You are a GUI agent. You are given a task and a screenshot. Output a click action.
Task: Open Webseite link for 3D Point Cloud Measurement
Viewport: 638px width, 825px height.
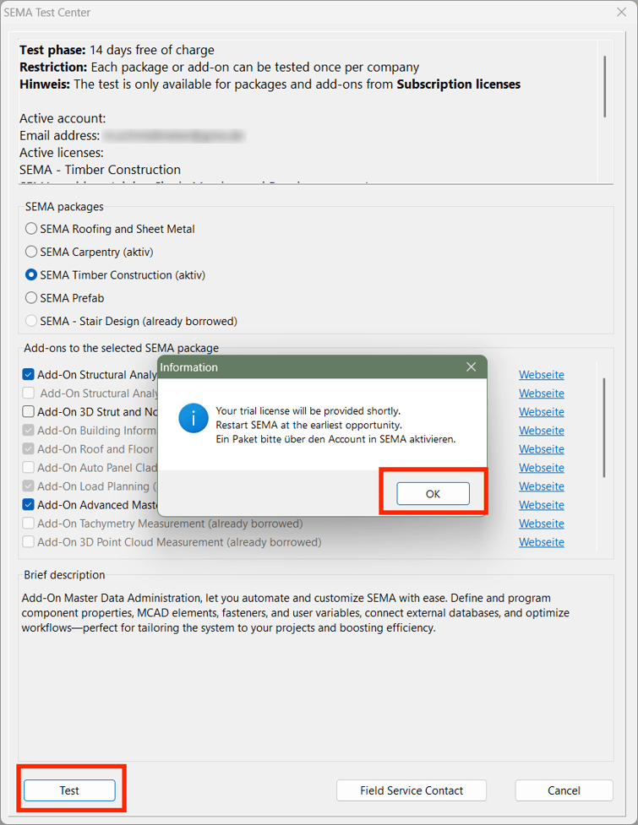pos(541,542)
